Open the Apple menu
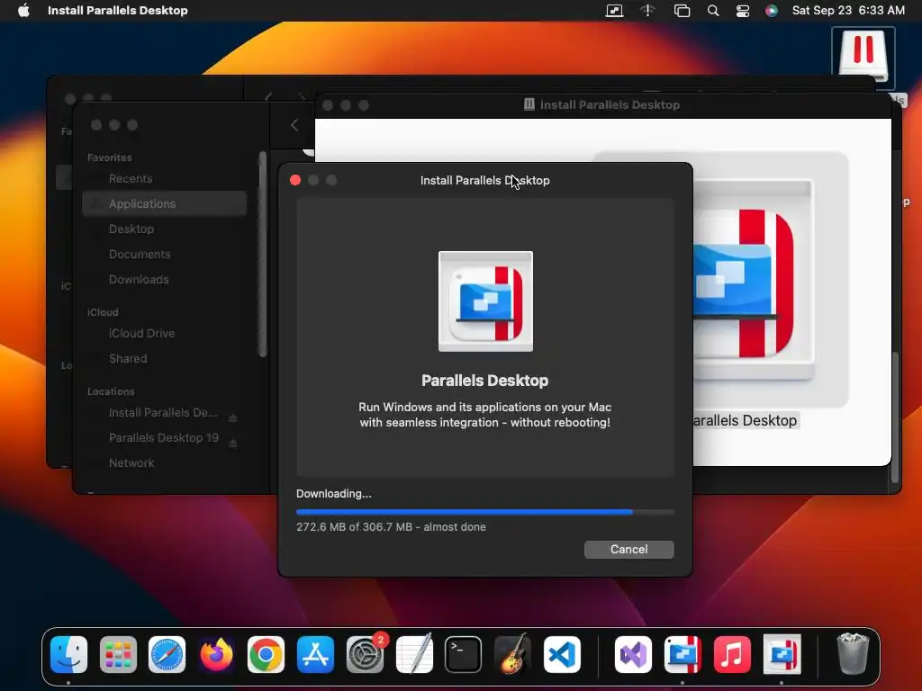The image size is (922, 691). pos(23,11)
